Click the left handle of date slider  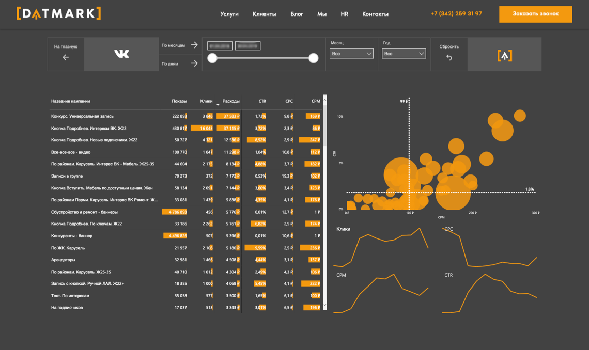tap(212, 58)
